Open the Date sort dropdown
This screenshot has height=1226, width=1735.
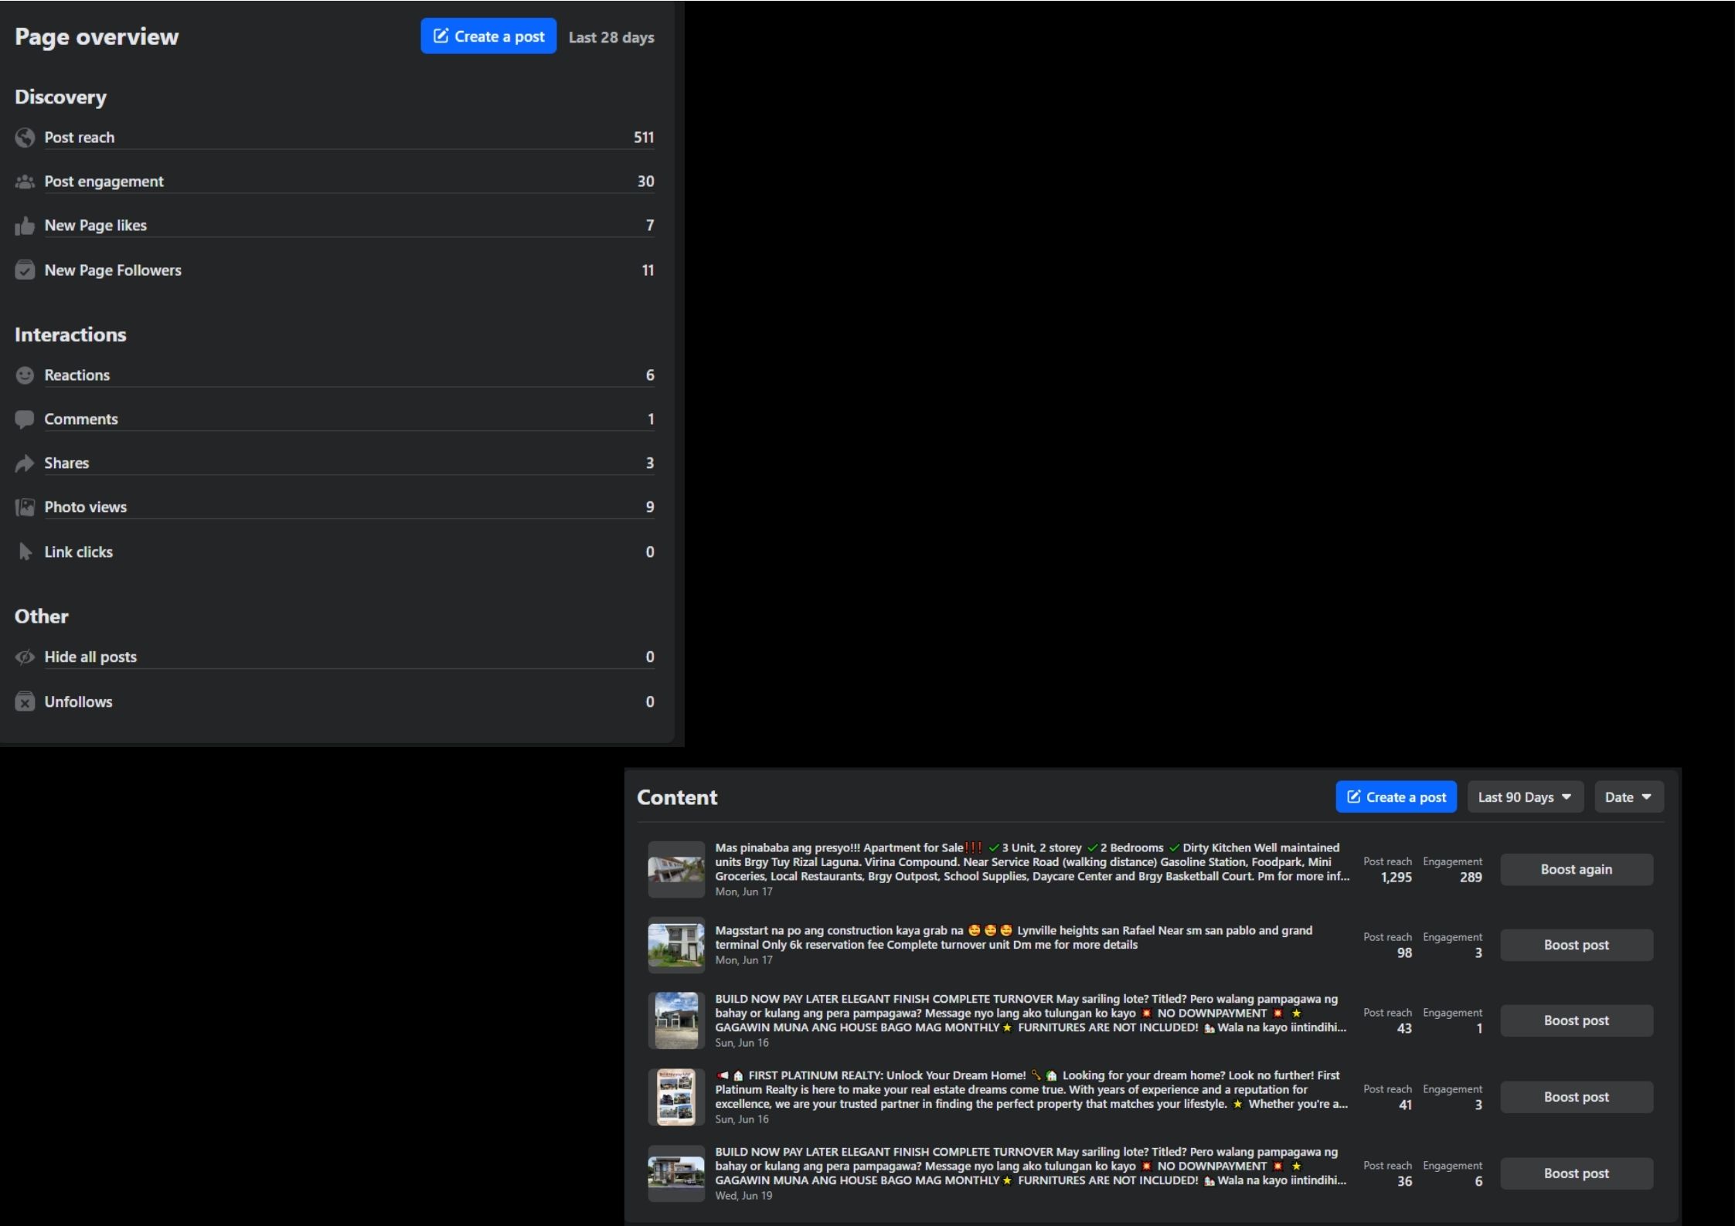pyautogui.click(x=1628, y=797)
